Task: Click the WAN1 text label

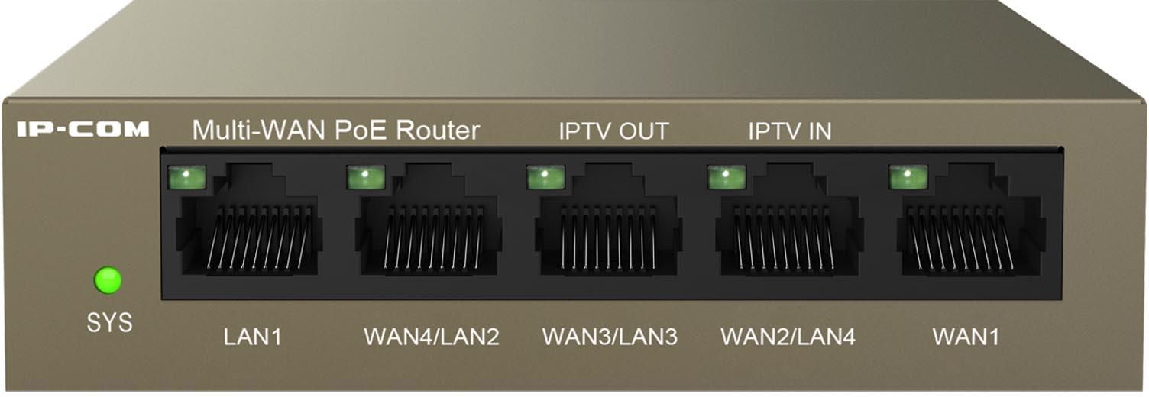Action: (966, 337)
